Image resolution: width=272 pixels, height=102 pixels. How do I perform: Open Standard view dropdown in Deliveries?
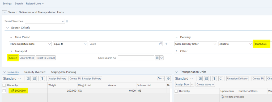[19, 79]
